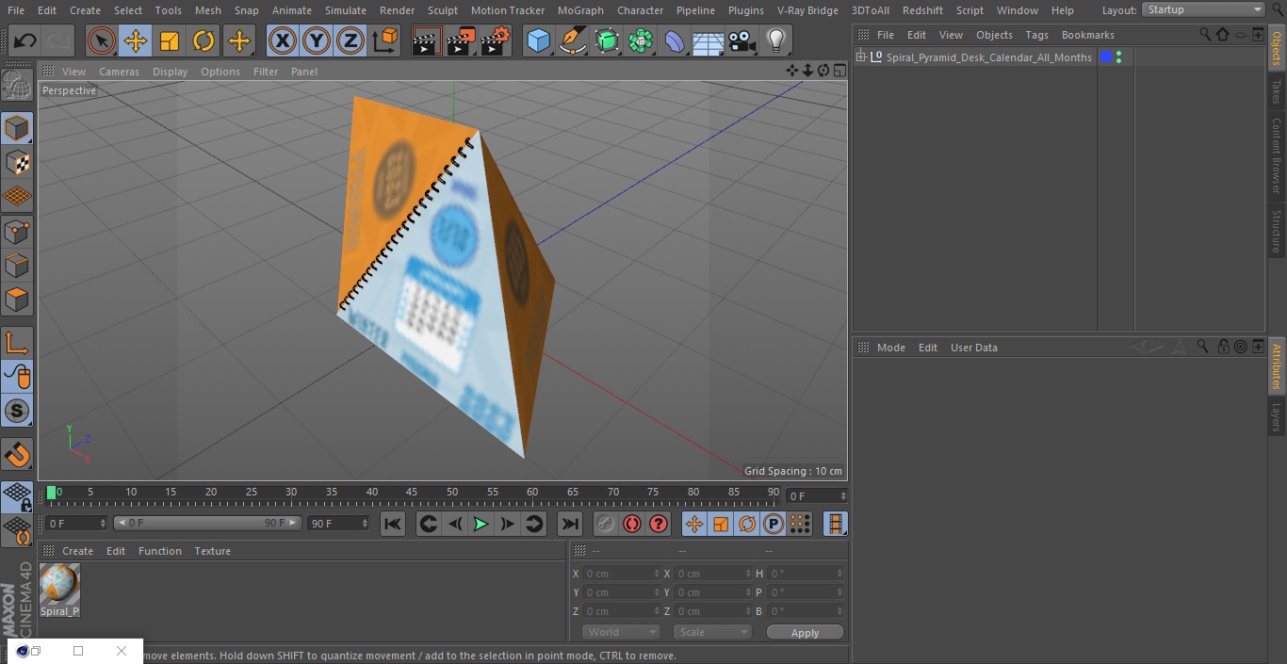Open the Layout dropdown Startup

[x=1204, y=9]
